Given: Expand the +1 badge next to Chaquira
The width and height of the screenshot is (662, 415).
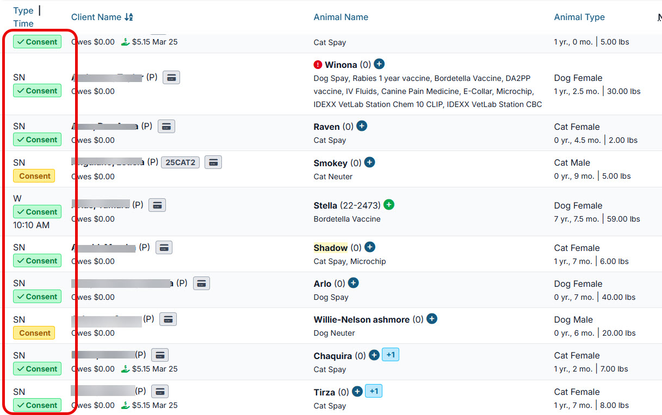Looking at the screenshot, I should pos(391,355).
